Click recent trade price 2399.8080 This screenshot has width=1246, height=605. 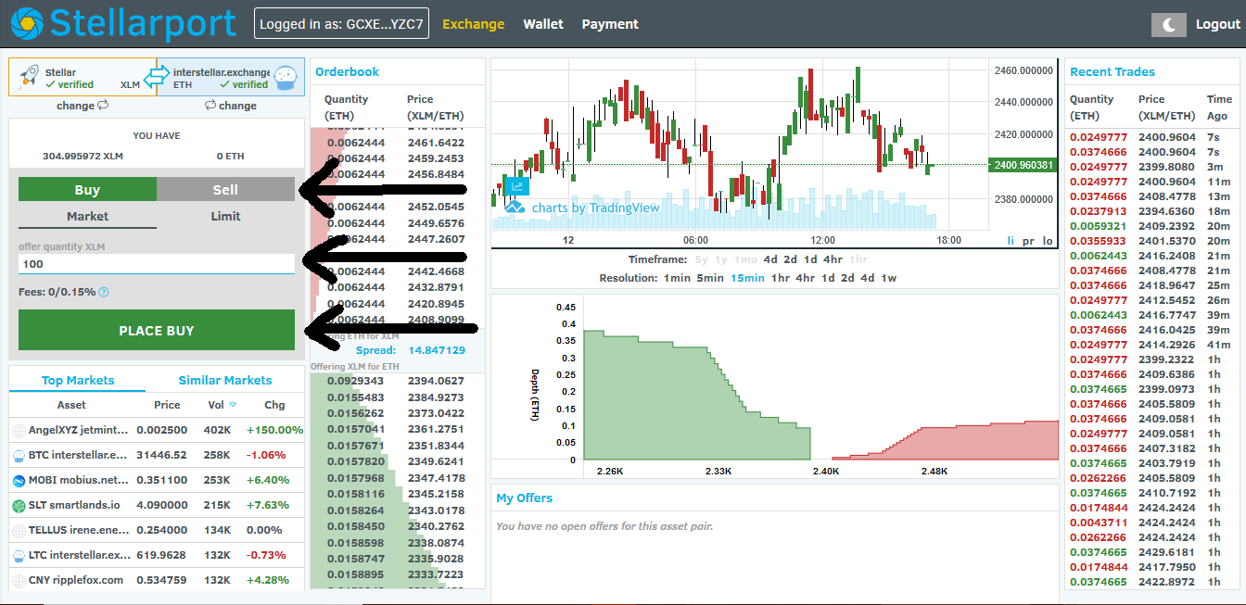1166,167
